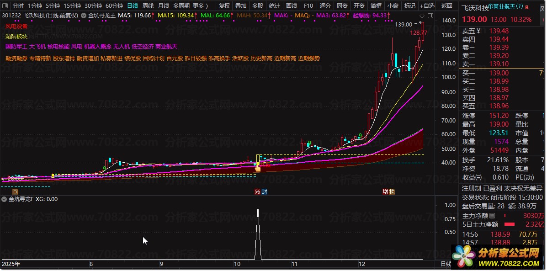547x271 pixels.
Task: Toggle the side panel icon beside the diamond
Action: 430,16
